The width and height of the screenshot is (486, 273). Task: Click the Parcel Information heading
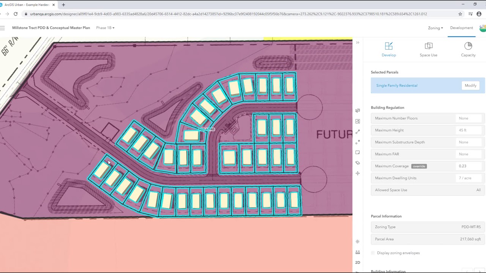click(x=386, y=216)
